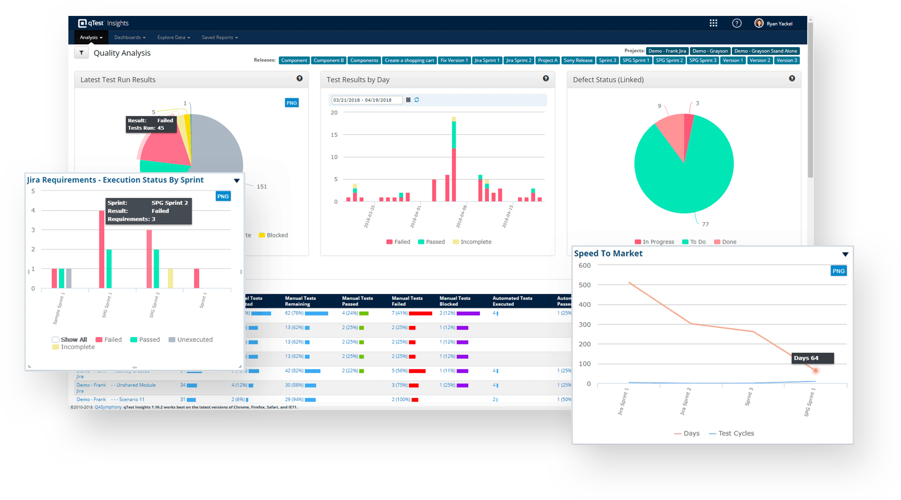
Task: Select the SPG Sprint 3 release tag
Action: coord(702,60)
